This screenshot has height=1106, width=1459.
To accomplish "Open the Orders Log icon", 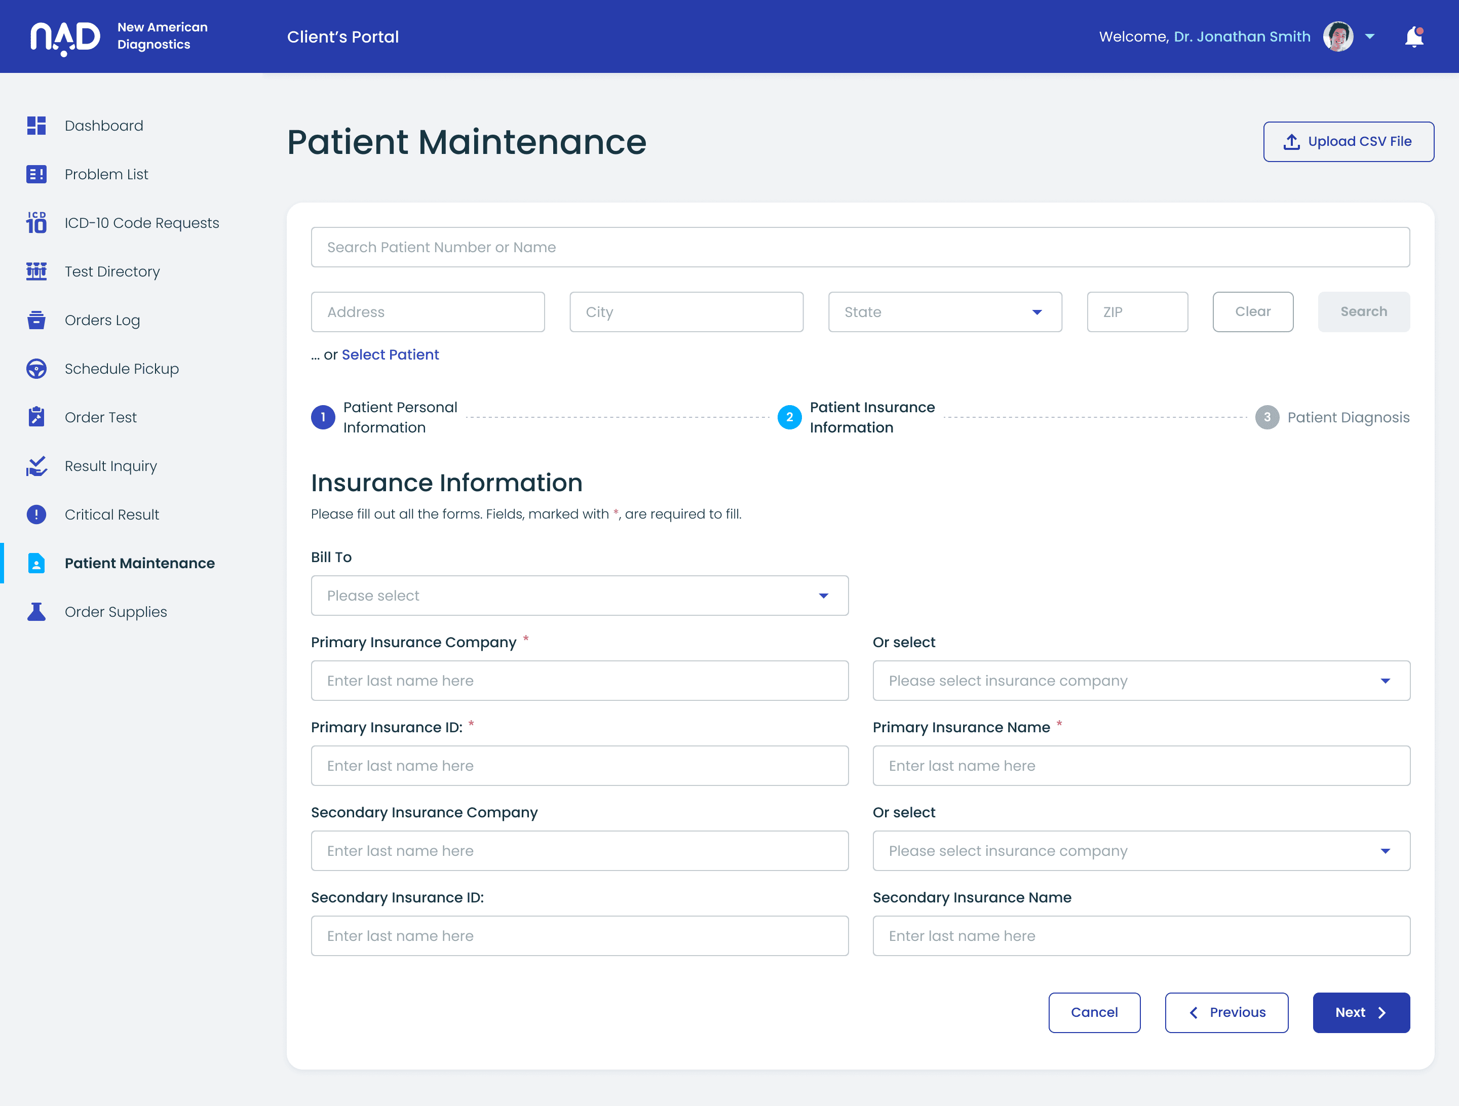I will [36, 320].
